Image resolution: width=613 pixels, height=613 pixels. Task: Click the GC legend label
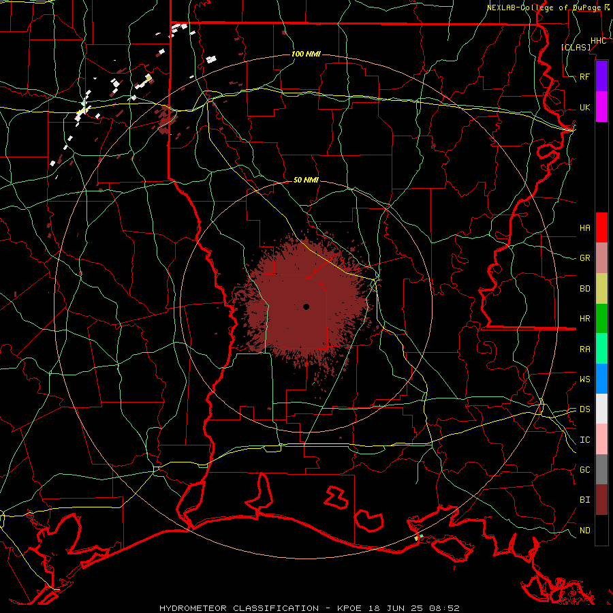pyautogui.click(x=585, y=470)
